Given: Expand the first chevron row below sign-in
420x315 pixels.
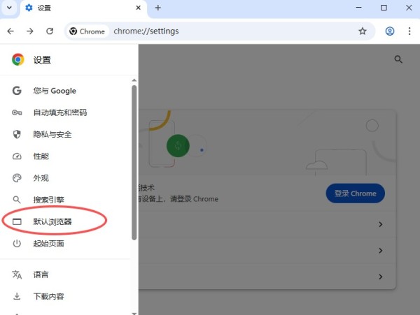Looking at the screenshot, I should tap(381, 224).
